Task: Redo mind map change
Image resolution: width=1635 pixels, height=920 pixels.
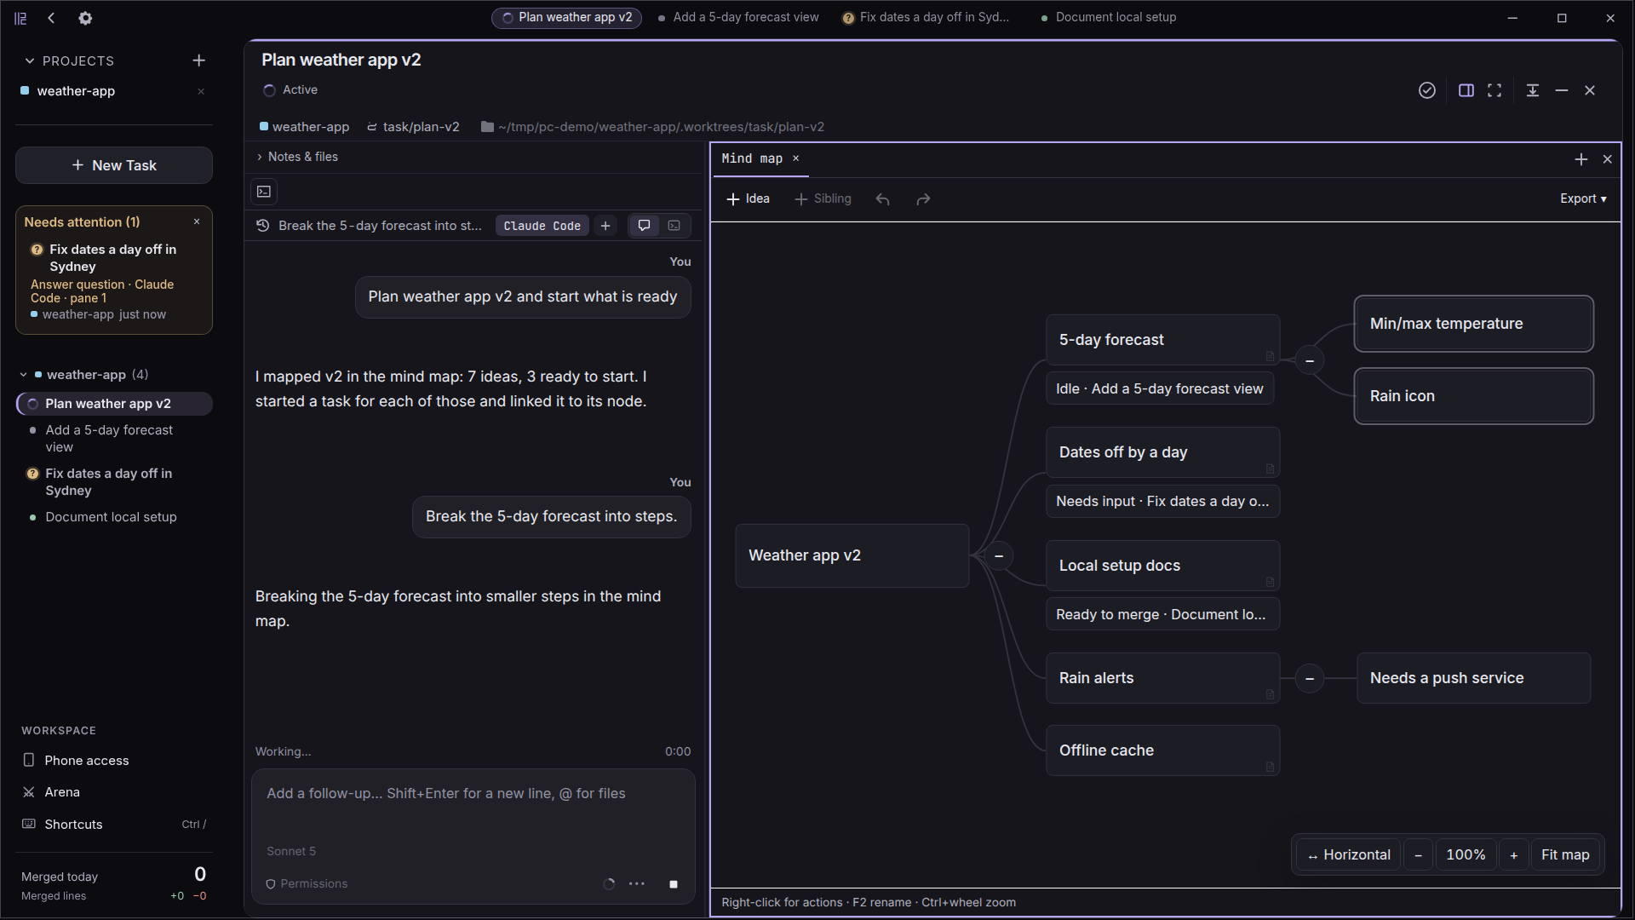Action: (x=923, y=199)
